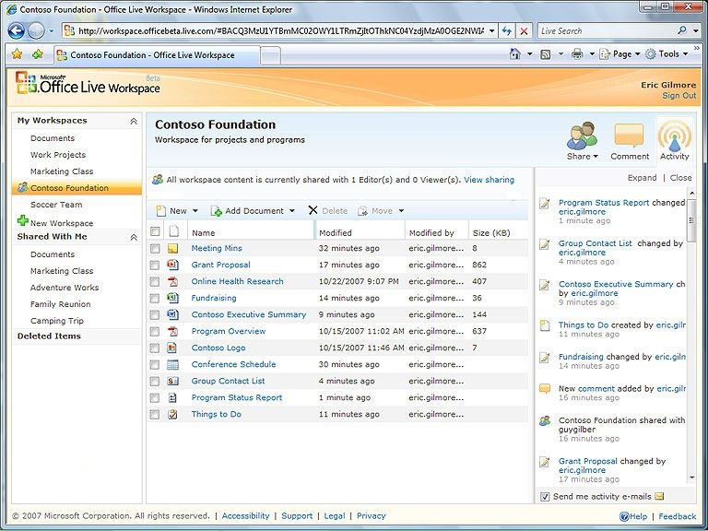This screenshot has width=708, height=531.
Task: Click the Grant Proposal PowerPoint icon
Action: 172,265
